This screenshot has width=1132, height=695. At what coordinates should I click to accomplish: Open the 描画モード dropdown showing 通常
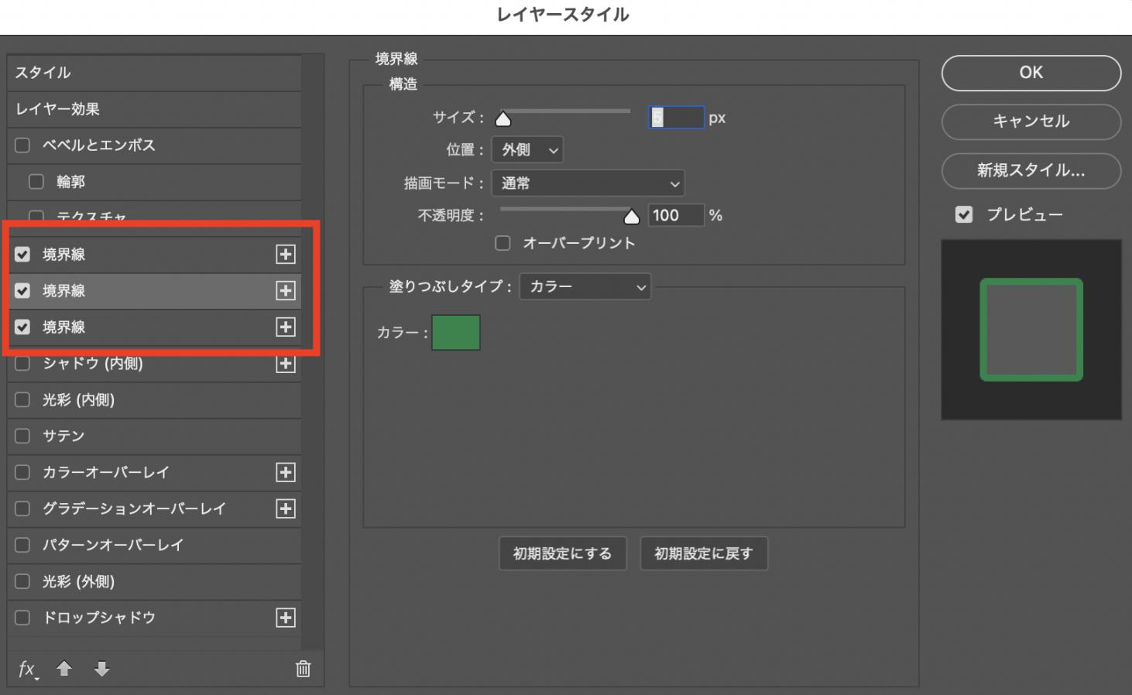[588, 183]
